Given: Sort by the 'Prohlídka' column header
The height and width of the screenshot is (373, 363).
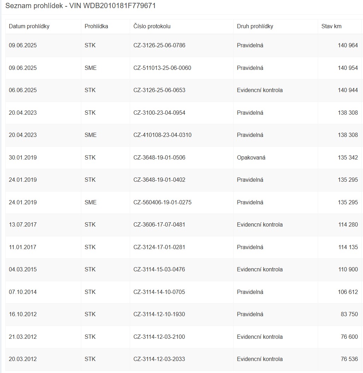Looking at the screenshot, I should point(96,26).
